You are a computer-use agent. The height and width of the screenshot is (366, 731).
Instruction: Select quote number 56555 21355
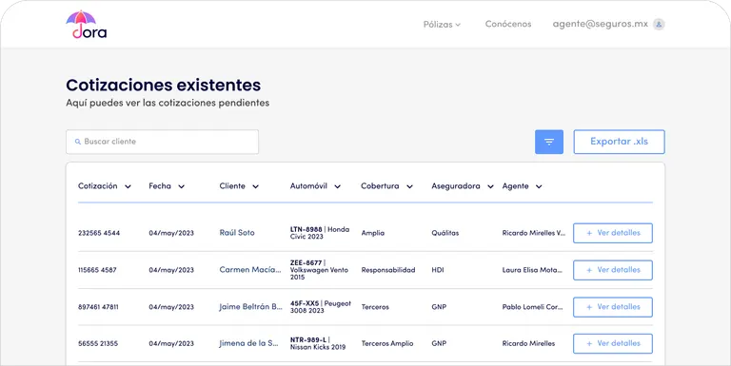point(98,343)
